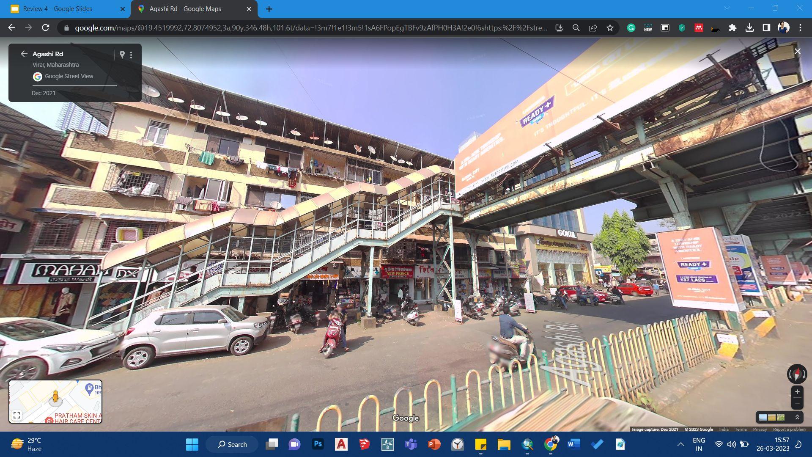Show hidden icons in system tray

click(x=680, y=444)
